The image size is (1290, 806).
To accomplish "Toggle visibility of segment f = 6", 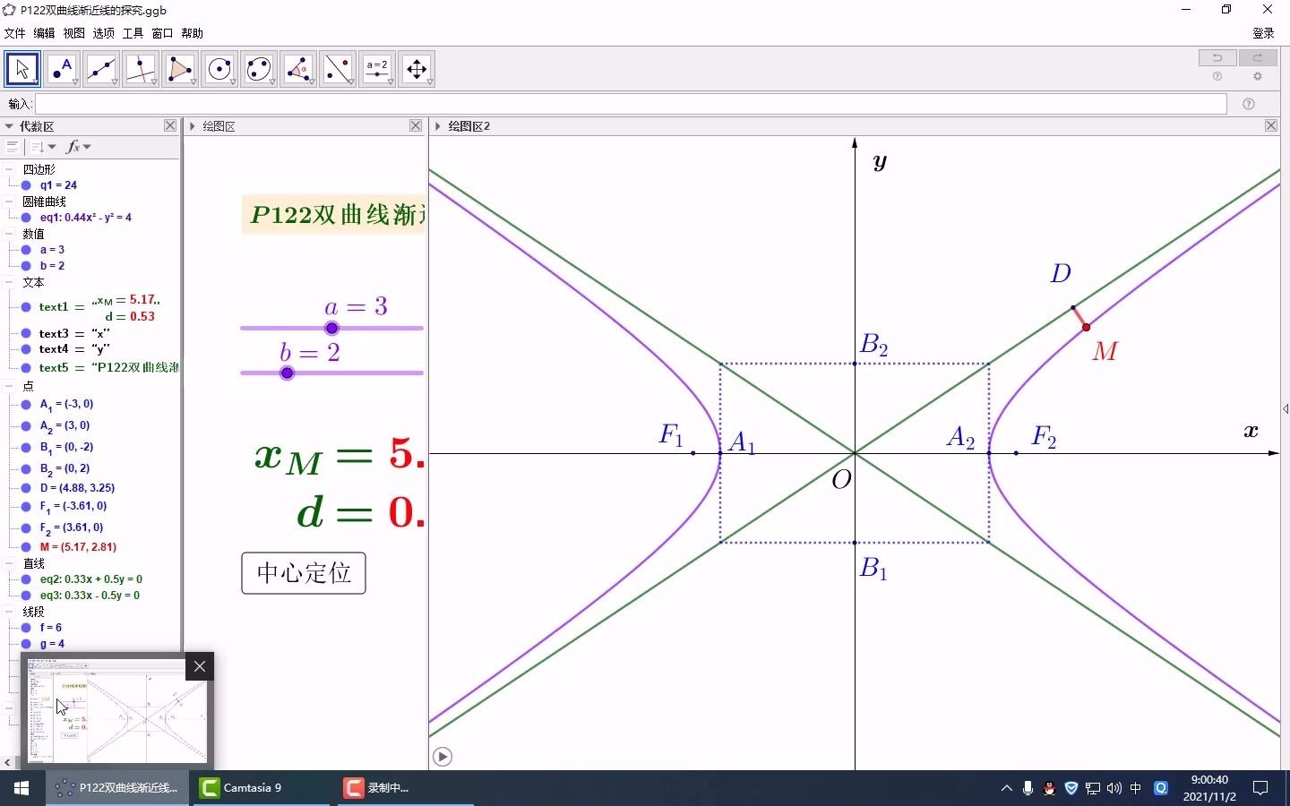I will tap(27, 628).
